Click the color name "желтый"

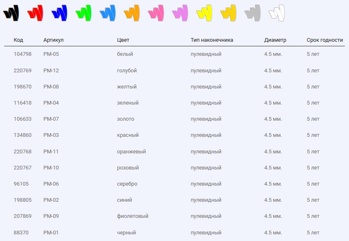tap(127, 86)
